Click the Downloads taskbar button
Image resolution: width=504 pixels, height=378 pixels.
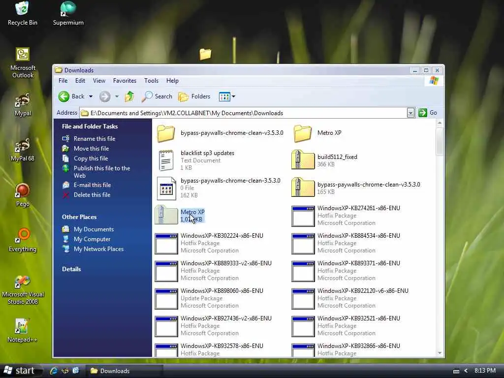[125, 371]
